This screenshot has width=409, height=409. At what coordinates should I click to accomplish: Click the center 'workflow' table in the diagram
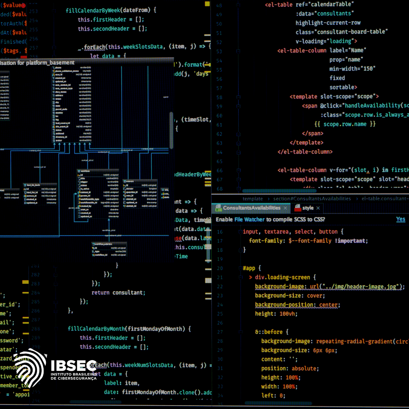click(98, 194)
